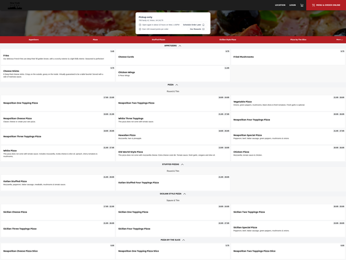Select the Sicilian Style Pizza tab
The image size is (346, 260).
coord(227,40)
